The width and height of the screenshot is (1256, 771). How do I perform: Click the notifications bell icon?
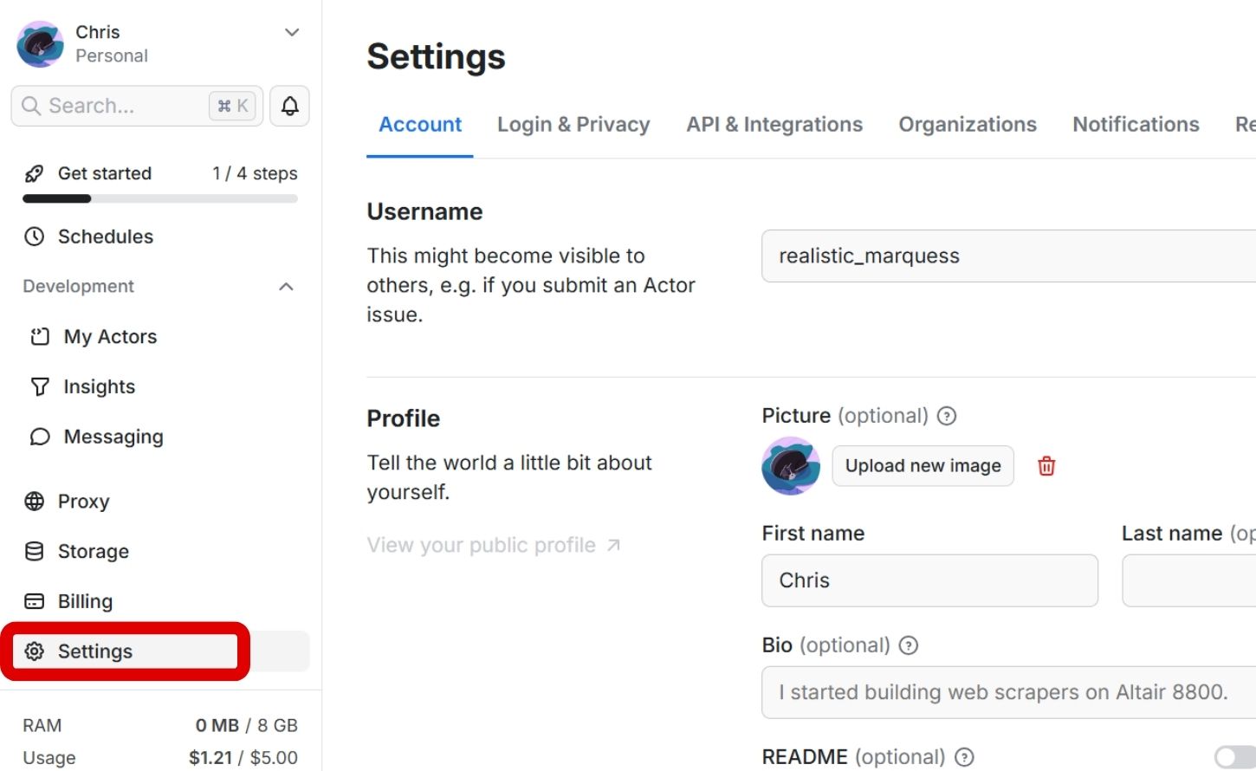click(289, 106)
